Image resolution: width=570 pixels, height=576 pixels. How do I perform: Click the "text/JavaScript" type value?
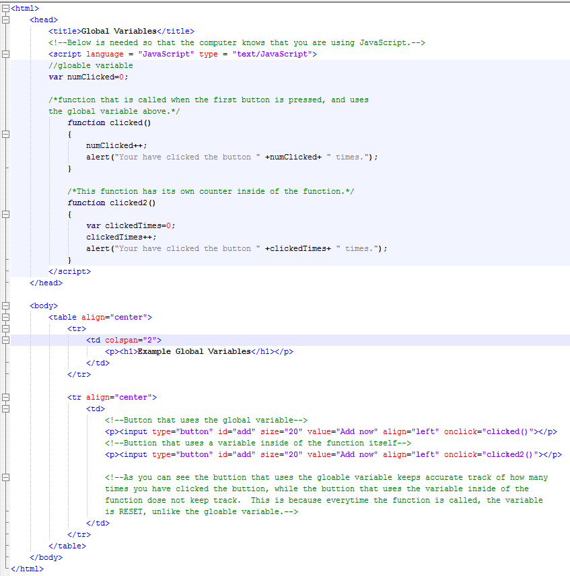(x=272, y=54)
